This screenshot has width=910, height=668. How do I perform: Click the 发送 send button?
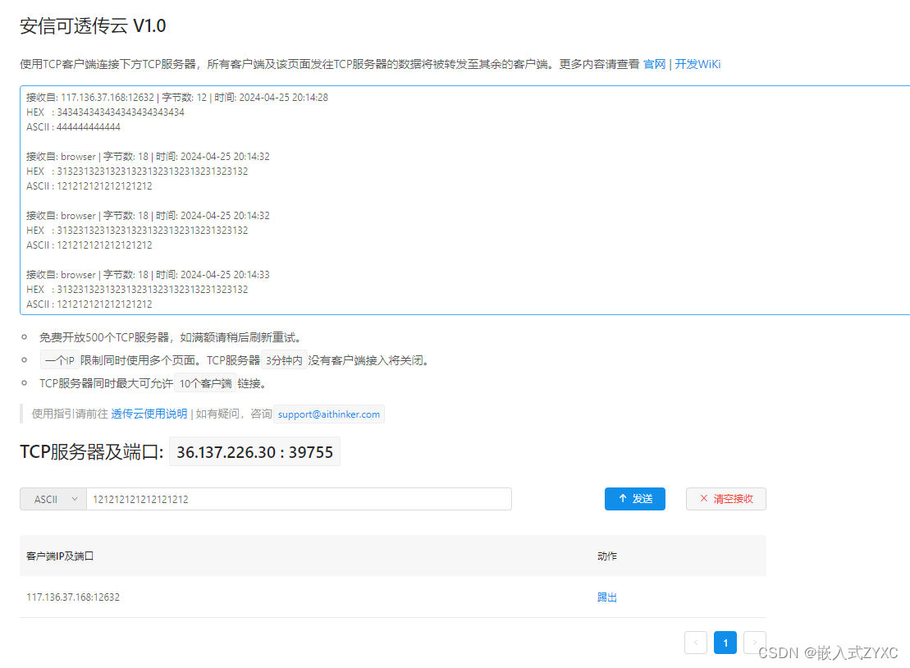point(635,499)
